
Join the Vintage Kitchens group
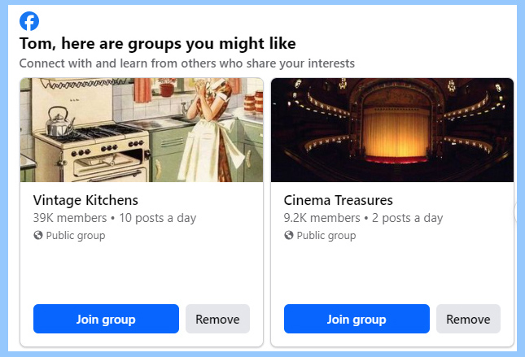click(x=106, y=319)
